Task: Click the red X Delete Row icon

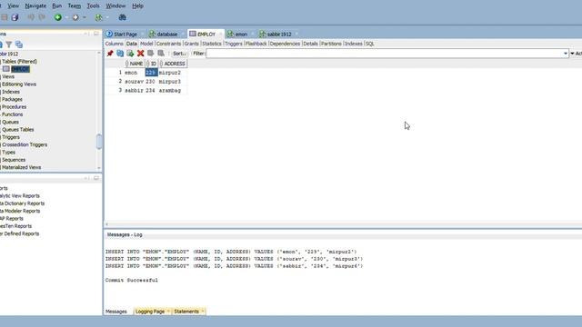Action: pos(140,54)
